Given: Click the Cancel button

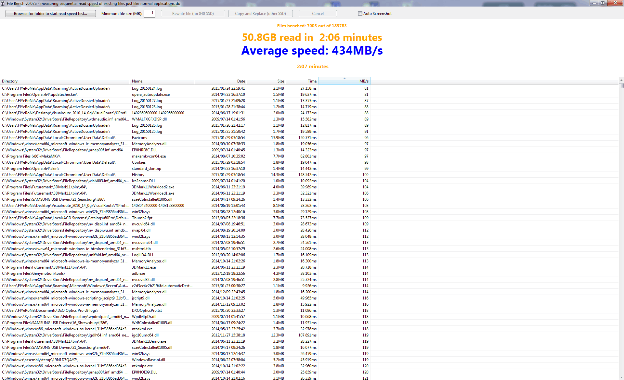Looking at the screenshot, I should point(318,14).
